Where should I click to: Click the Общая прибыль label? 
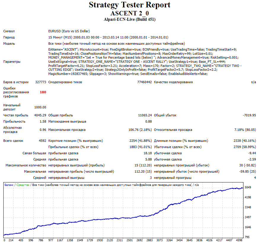coord(60,115)
